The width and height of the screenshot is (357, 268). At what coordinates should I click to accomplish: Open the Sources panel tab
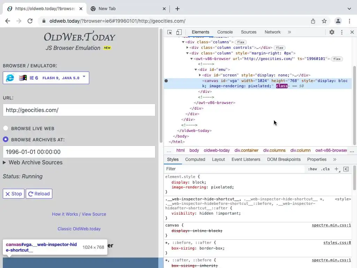click(249, 32)
